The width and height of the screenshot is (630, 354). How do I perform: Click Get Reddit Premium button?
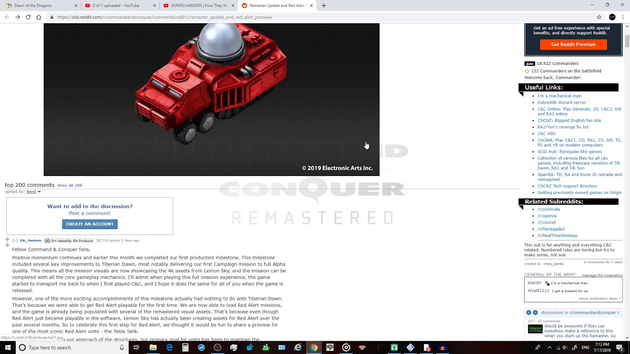pyautogui.click(x=573, y=44)
